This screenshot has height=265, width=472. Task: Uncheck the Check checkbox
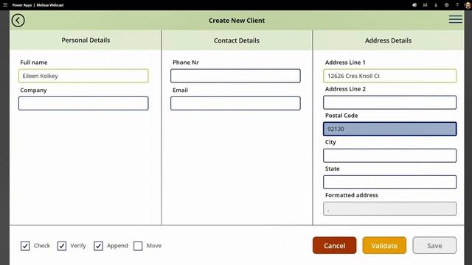(x=25, y=246)
